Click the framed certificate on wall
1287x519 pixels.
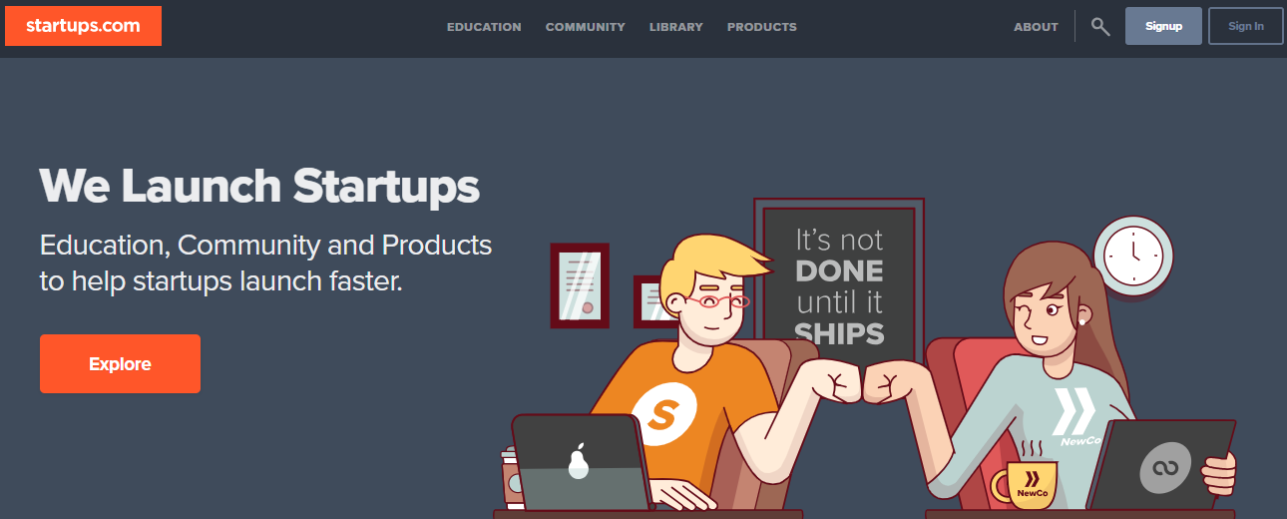click(x=580, y=285)
